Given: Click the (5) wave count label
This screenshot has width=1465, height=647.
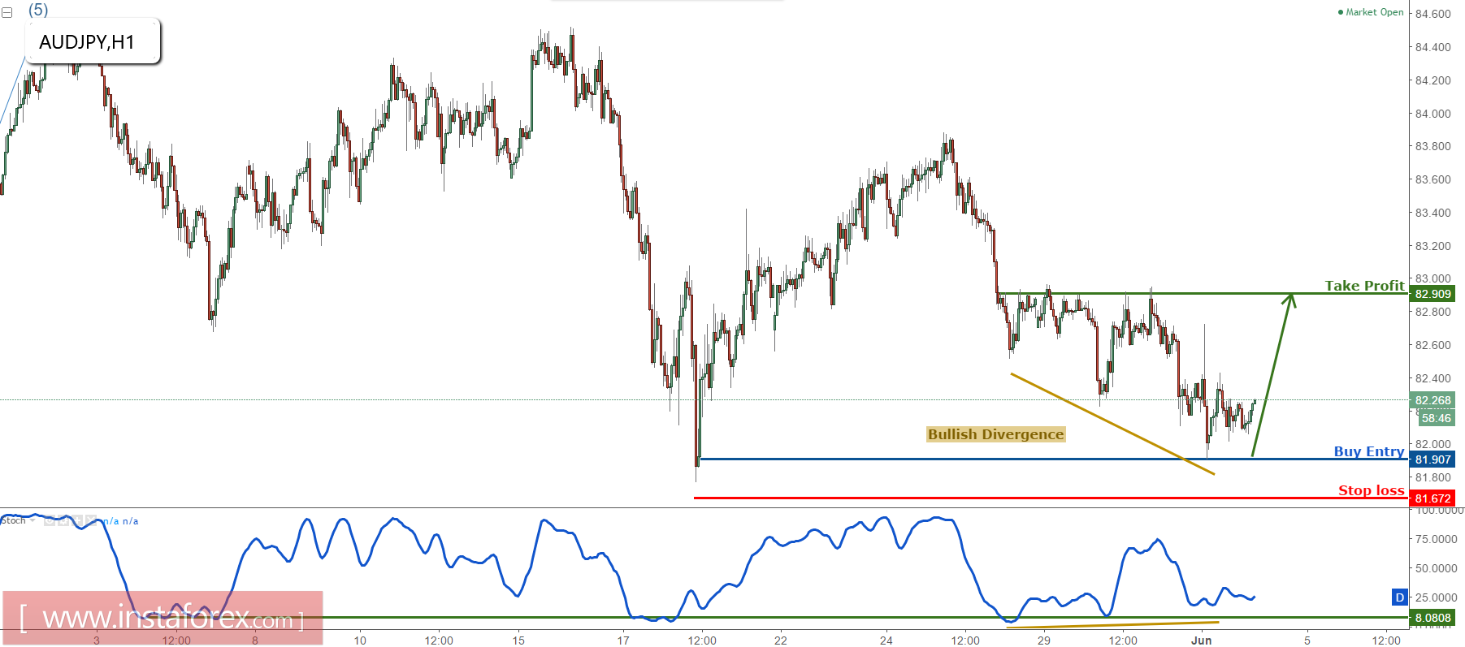Looking at the screenshot, I should (x=38, y=10).
